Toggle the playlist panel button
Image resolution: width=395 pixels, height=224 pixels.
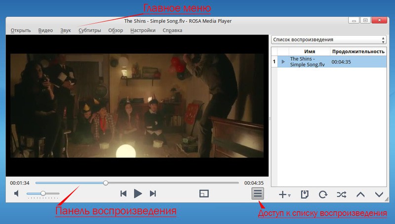point(257,193)
